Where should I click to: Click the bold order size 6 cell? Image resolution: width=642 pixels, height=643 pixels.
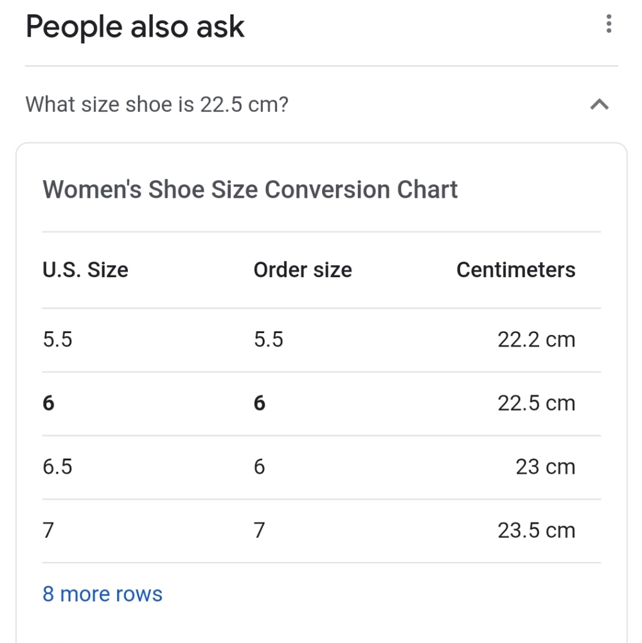click(x=260, y=403)
